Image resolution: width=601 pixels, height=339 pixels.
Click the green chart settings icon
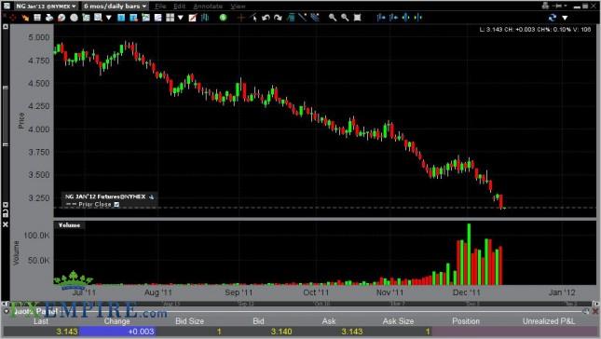[x=87, y=18]
